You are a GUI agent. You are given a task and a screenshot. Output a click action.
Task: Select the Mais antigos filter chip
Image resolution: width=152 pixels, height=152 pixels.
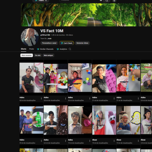[x=48, y=55]
